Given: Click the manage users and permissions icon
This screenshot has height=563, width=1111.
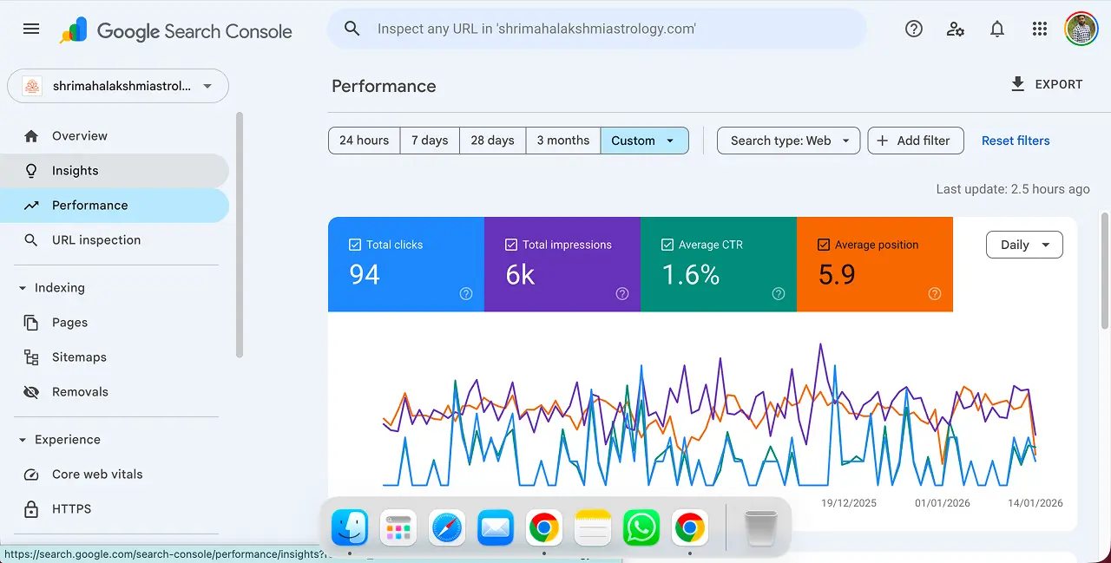Looking at the screenshot, I should (955, 29).
